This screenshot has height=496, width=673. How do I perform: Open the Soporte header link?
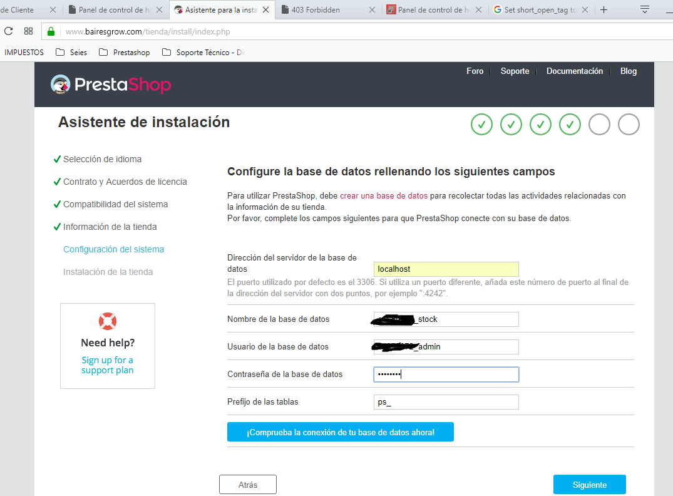(515, 71)
